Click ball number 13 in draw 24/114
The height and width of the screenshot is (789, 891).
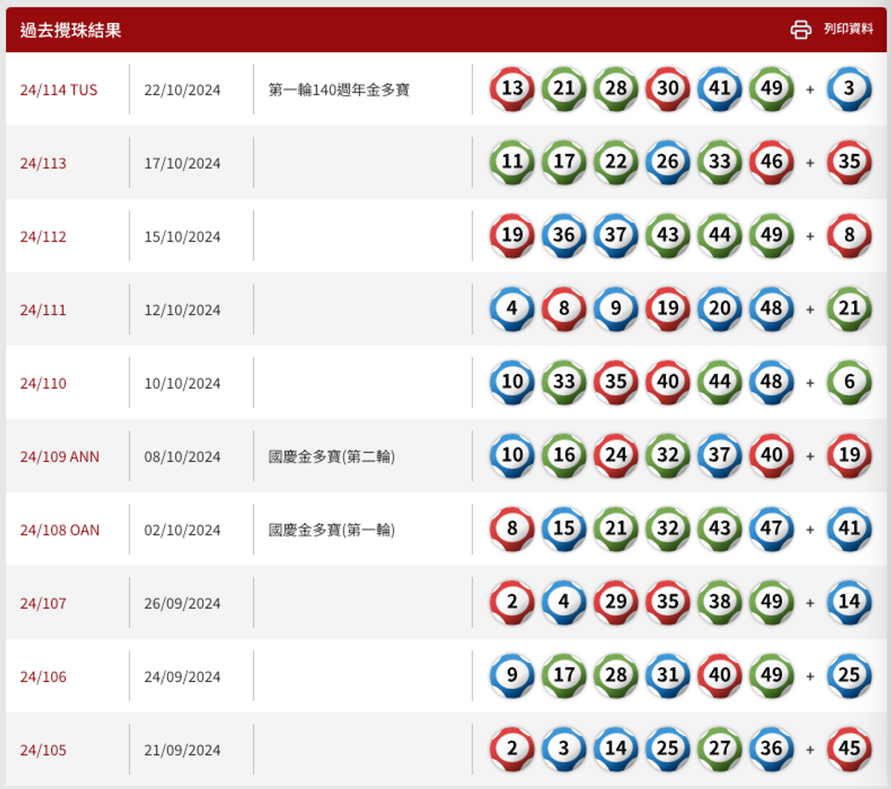[511, 89]
